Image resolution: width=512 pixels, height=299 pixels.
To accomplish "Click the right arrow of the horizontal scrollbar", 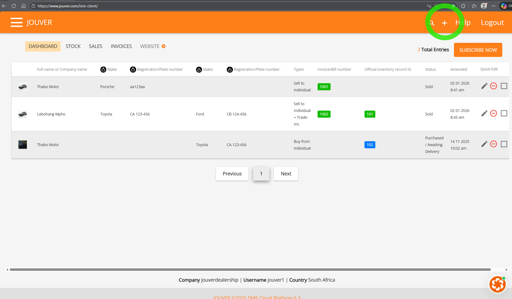I will (507, 270).
